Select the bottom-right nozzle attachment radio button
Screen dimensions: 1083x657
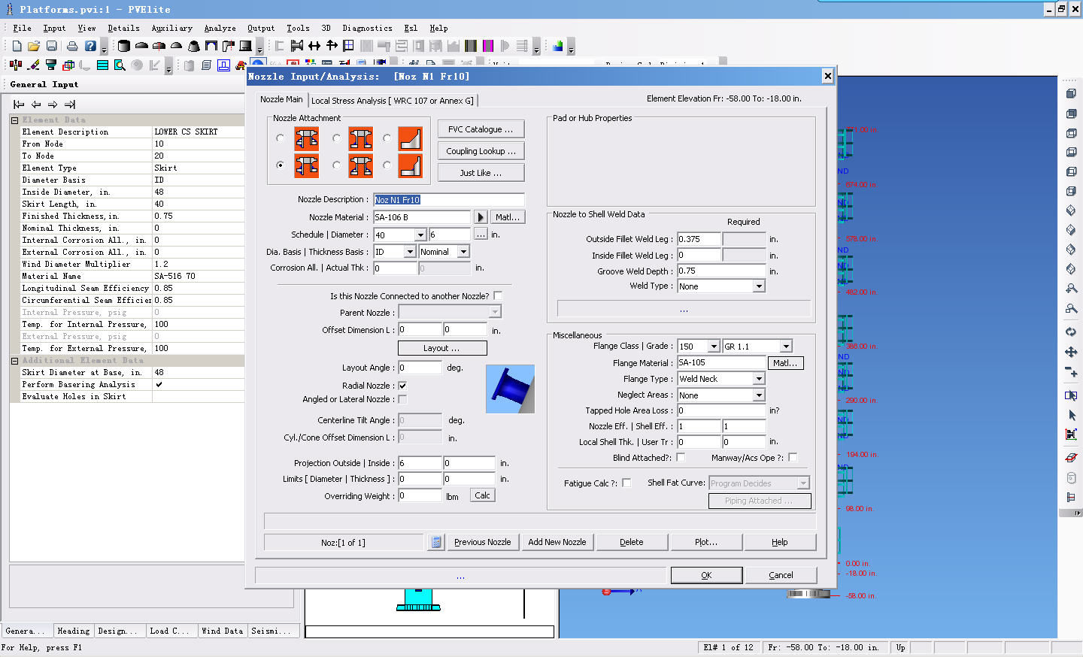[x=387, y=165]
